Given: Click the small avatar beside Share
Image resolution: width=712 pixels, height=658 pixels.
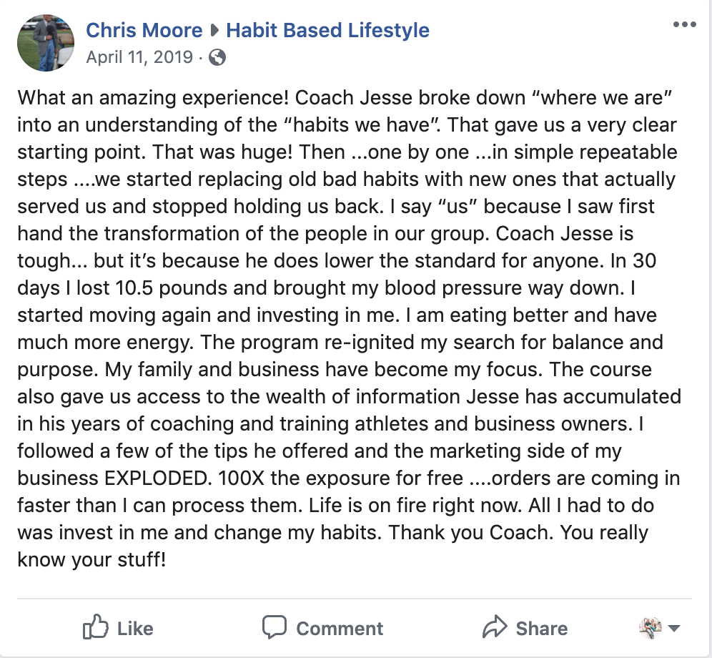Looking at the screenshot, I should point(651,628).
